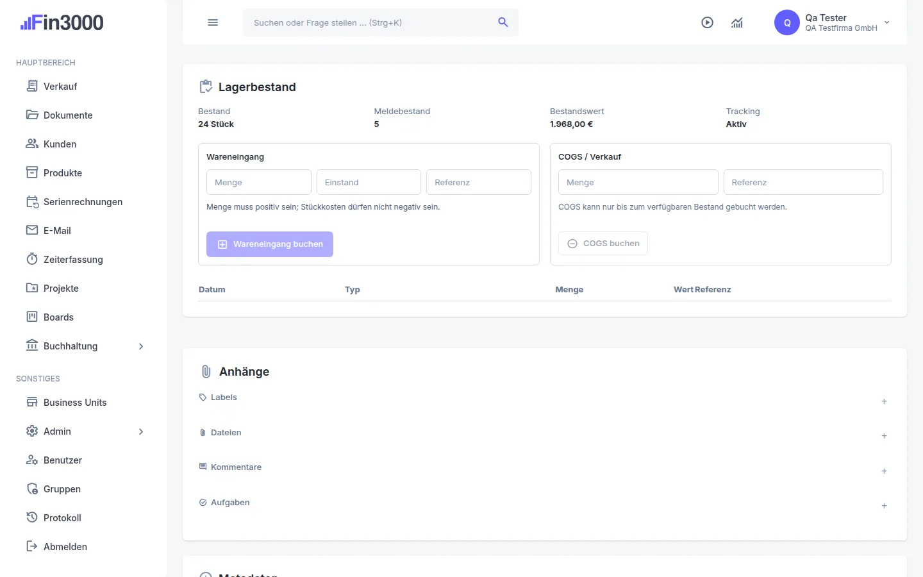Viewport: 923px width, 577px height.
Task: Click the Zeiterfassung stopwatch icon
Action: [32, 259]
